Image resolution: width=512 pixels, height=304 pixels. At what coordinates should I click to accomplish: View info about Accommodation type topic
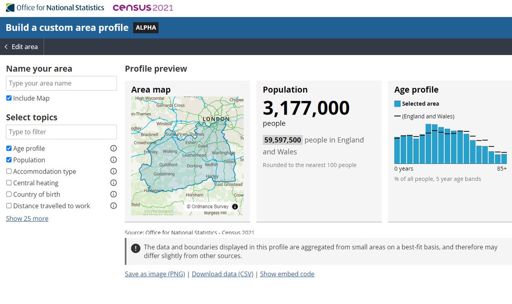[x=113, y=171]
